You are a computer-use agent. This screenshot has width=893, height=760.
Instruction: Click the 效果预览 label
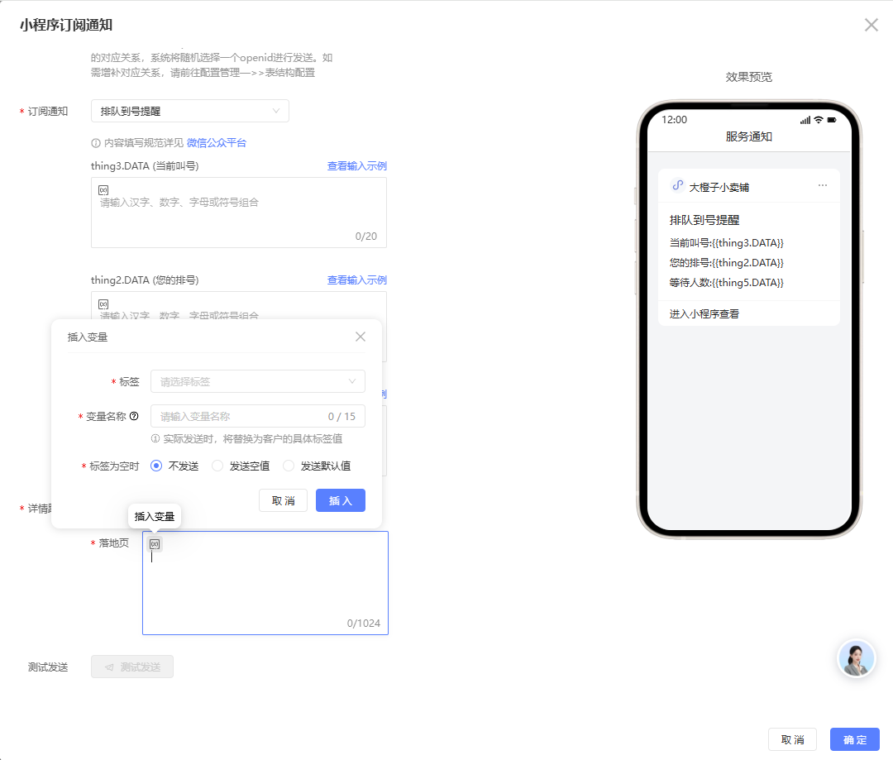749,77
